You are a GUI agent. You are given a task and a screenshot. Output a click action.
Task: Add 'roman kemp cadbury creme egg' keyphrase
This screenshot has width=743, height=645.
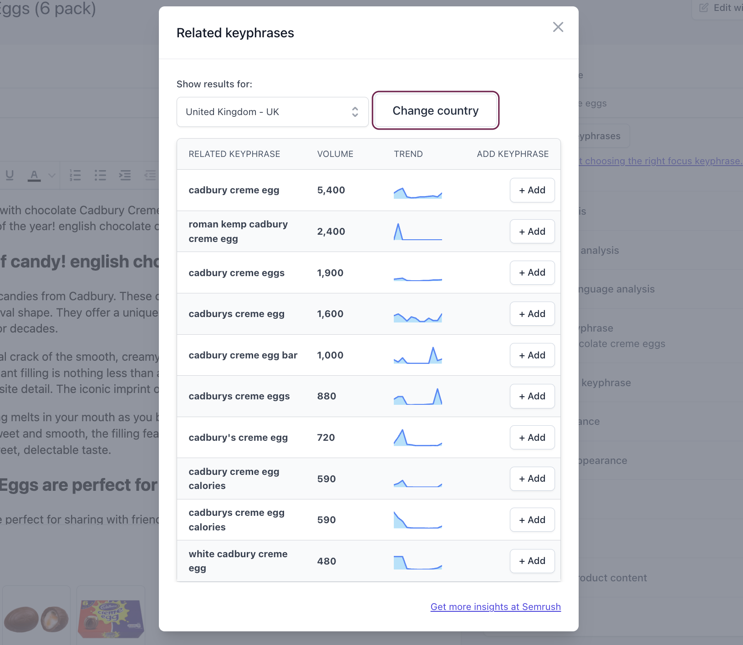pos(532,232)
